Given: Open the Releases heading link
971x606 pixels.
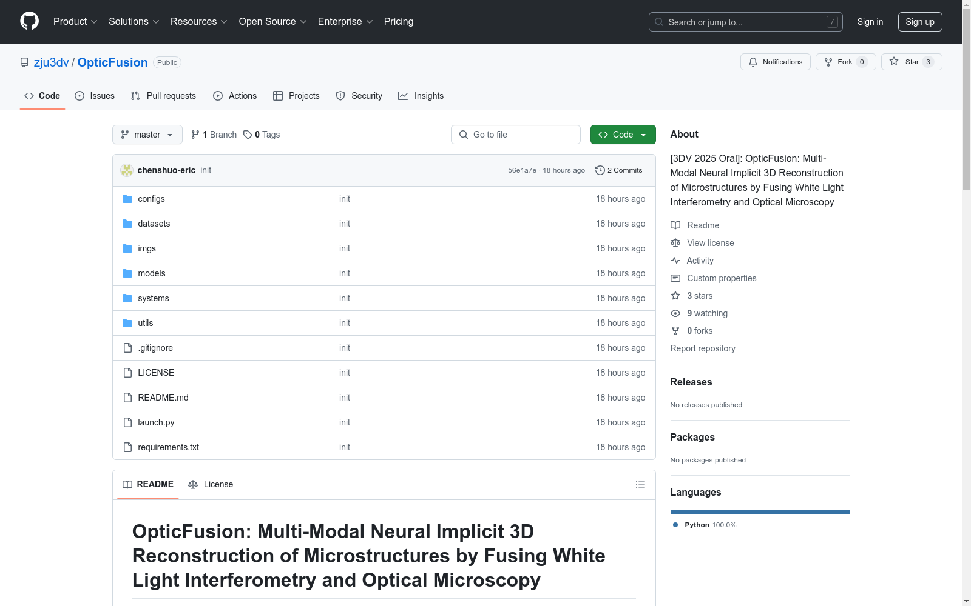Looking at the screenshot, I should click(x=691, y=382).
